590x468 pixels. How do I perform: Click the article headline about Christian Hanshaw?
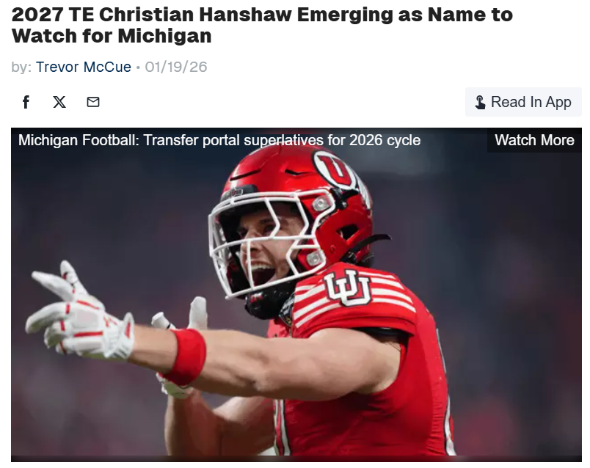262,25
